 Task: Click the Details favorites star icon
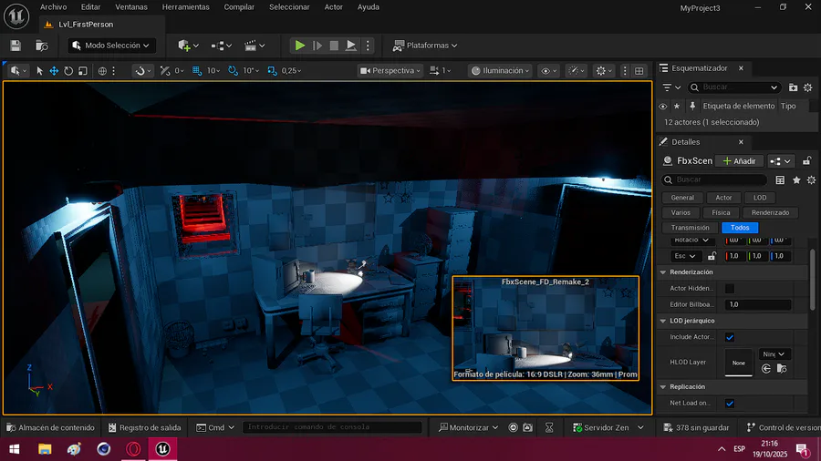pyautogui.click(x=795, y=180)
